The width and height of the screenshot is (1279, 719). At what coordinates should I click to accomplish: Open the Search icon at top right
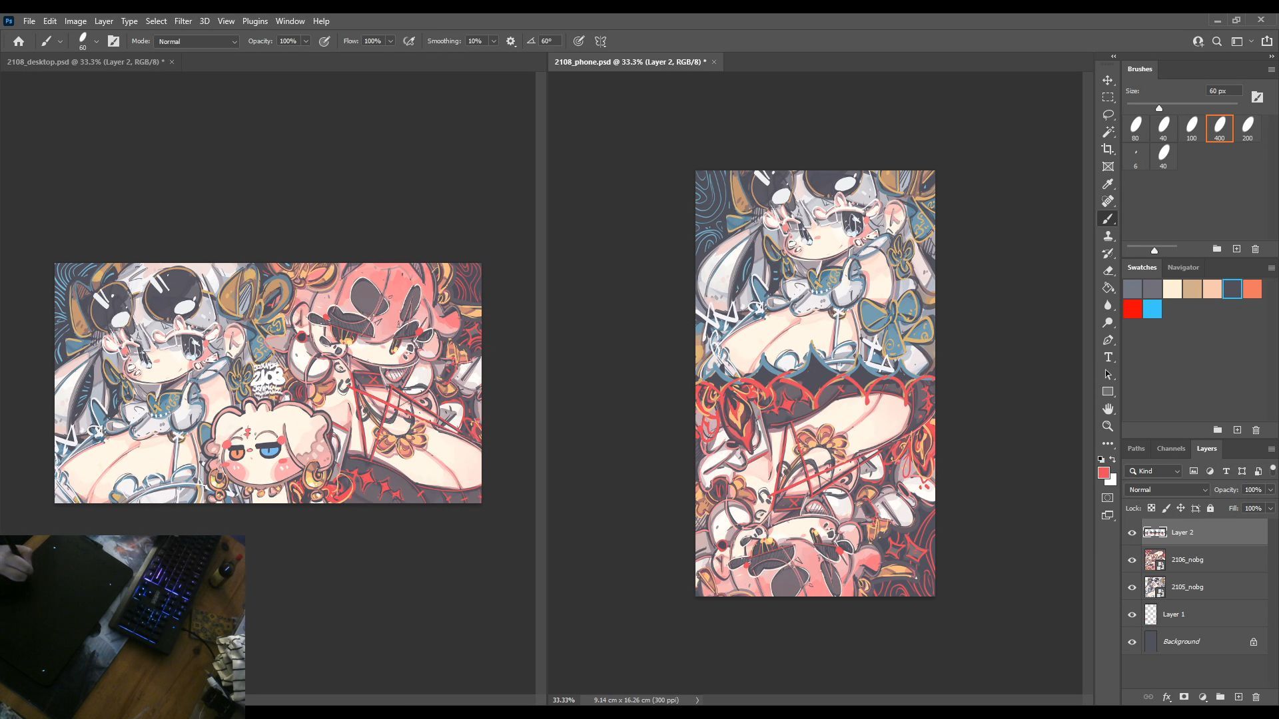pyautogui.click(x=1217, y=41)
